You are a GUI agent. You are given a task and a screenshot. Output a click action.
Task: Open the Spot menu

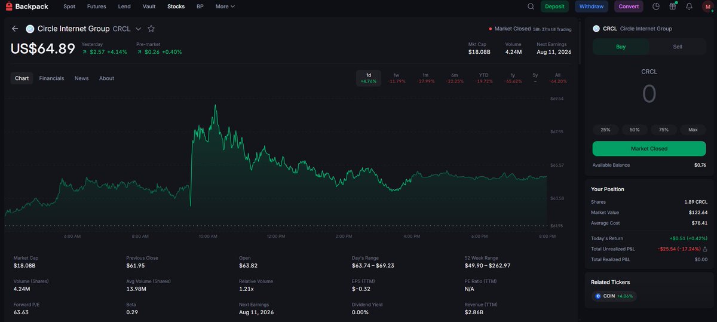coord(69,7)
